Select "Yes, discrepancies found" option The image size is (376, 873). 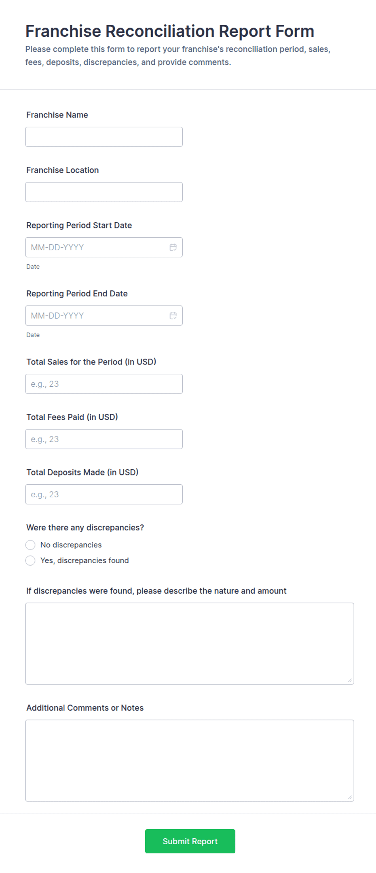pos(30,560)
